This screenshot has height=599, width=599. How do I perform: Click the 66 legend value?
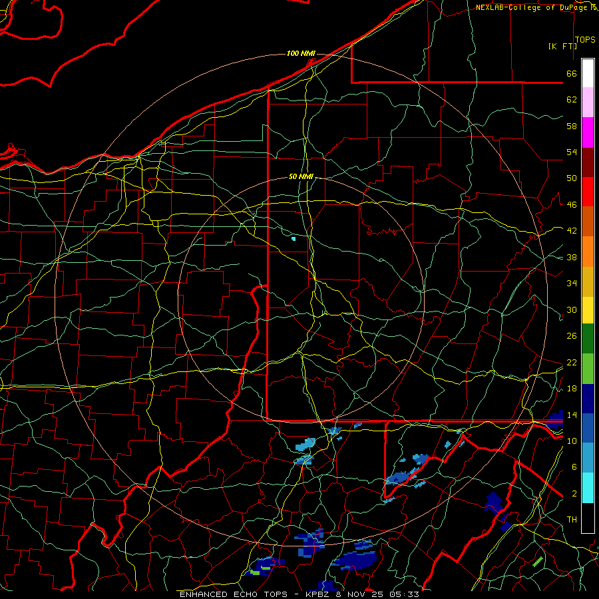(x=572, y=73)
